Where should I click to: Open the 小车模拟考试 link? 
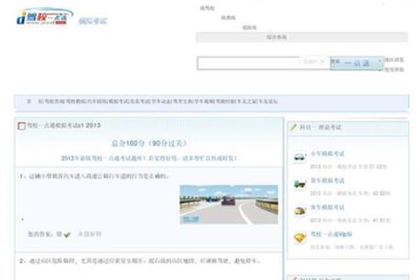click(327, 154)
